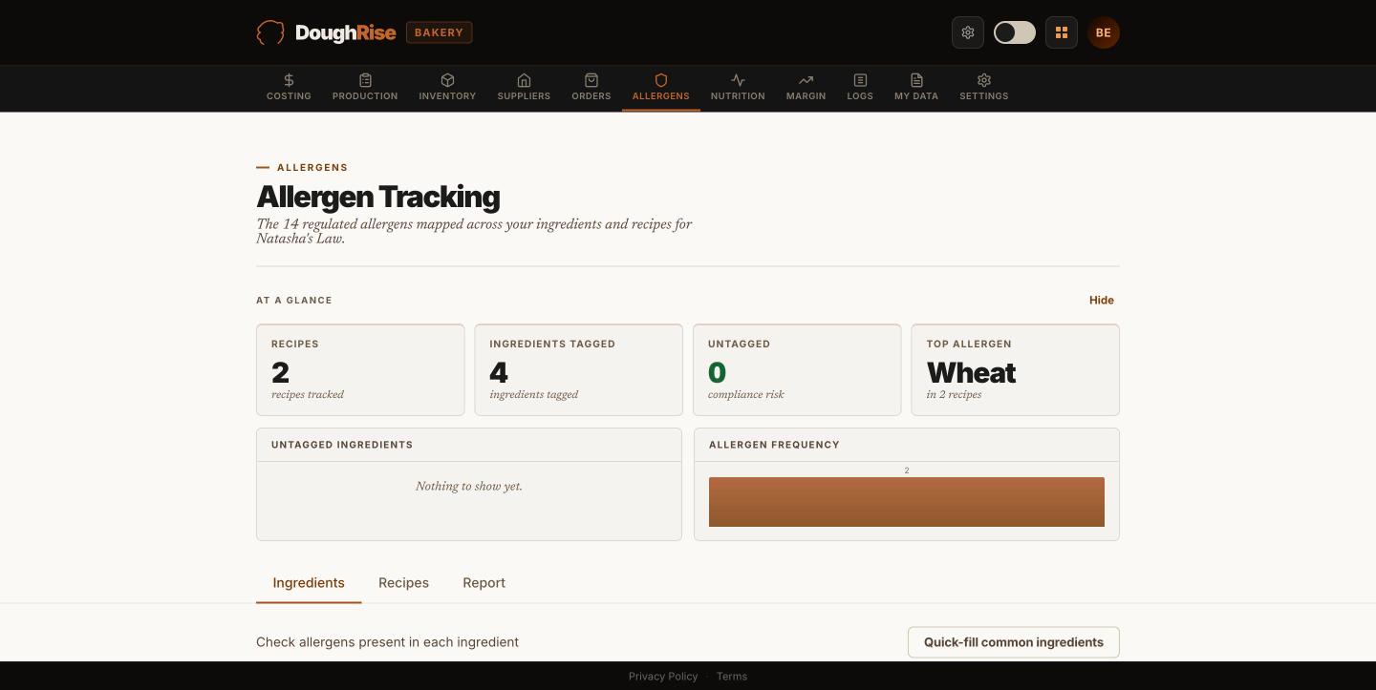Click the 'At a Glance' label

(x=294, y=301)
